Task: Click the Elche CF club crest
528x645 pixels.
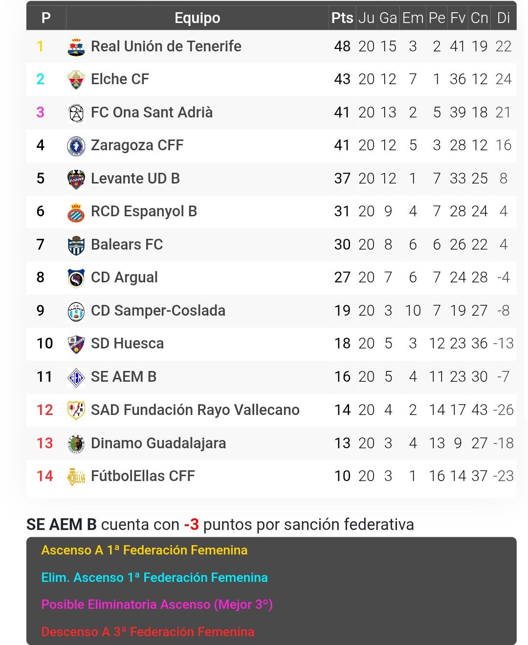Action: 76,80
